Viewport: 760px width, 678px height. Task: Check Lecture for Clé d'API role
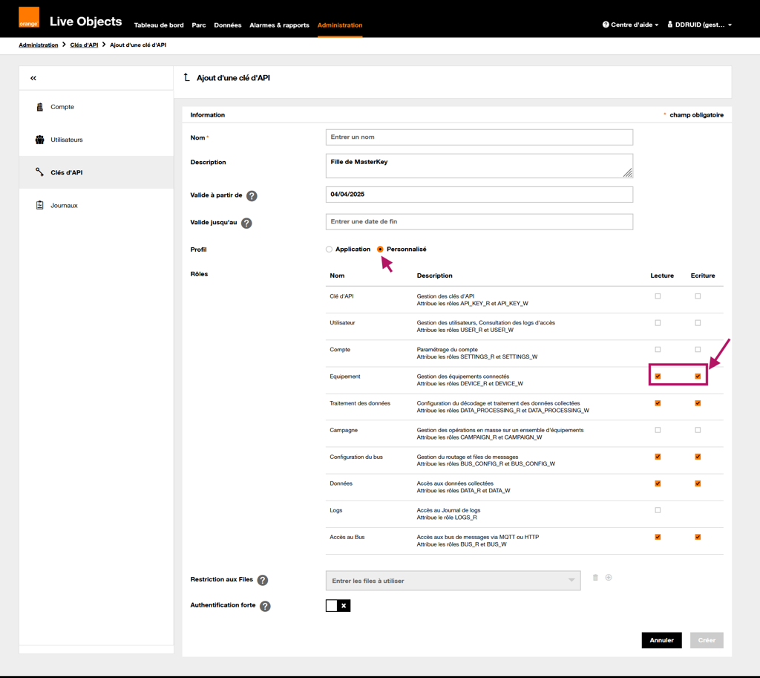point(658,296)
